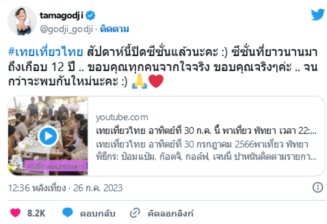Click the card description starting พิธีกร
Viewport: 327px width, 224px height.
(x=206, y=157)
